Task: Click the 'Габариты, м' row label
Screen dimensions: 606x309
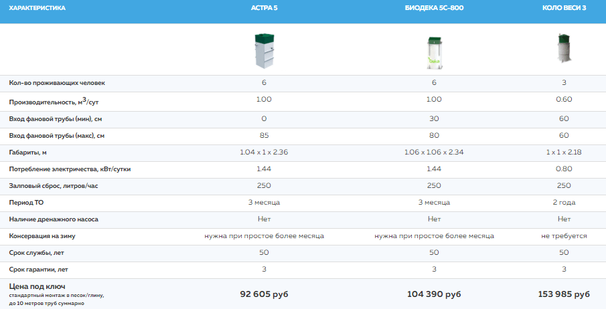Action: point(28,152)
